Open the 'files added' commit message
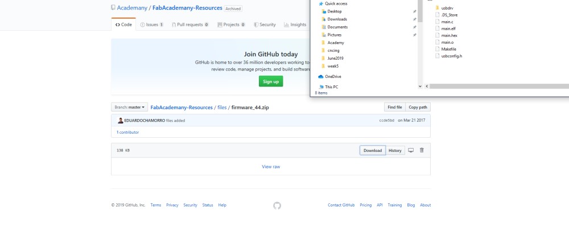The width and height of the screenshot is (569, 251). [x=175, y=121]
